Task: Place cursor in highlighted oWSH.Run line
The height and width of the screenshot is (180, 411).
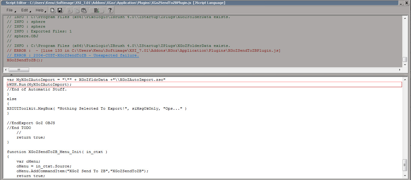Action: point(204,84)
